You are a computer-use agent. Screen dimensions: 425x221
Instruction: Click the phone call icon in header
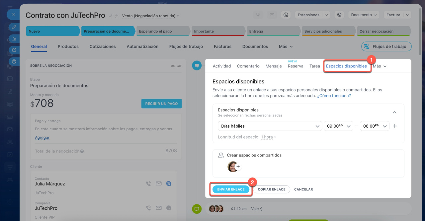(x=258, y=15)
